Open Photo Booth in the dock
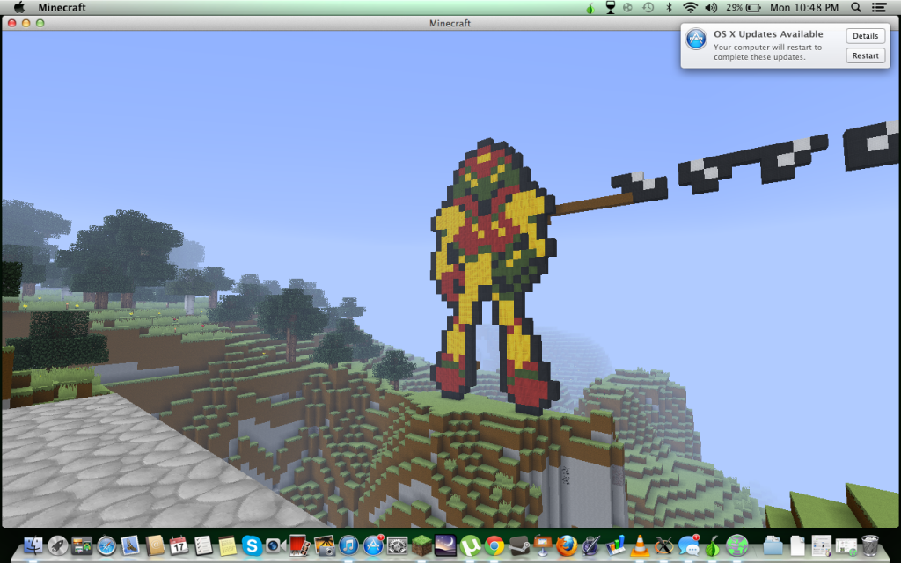 point(299,545)
